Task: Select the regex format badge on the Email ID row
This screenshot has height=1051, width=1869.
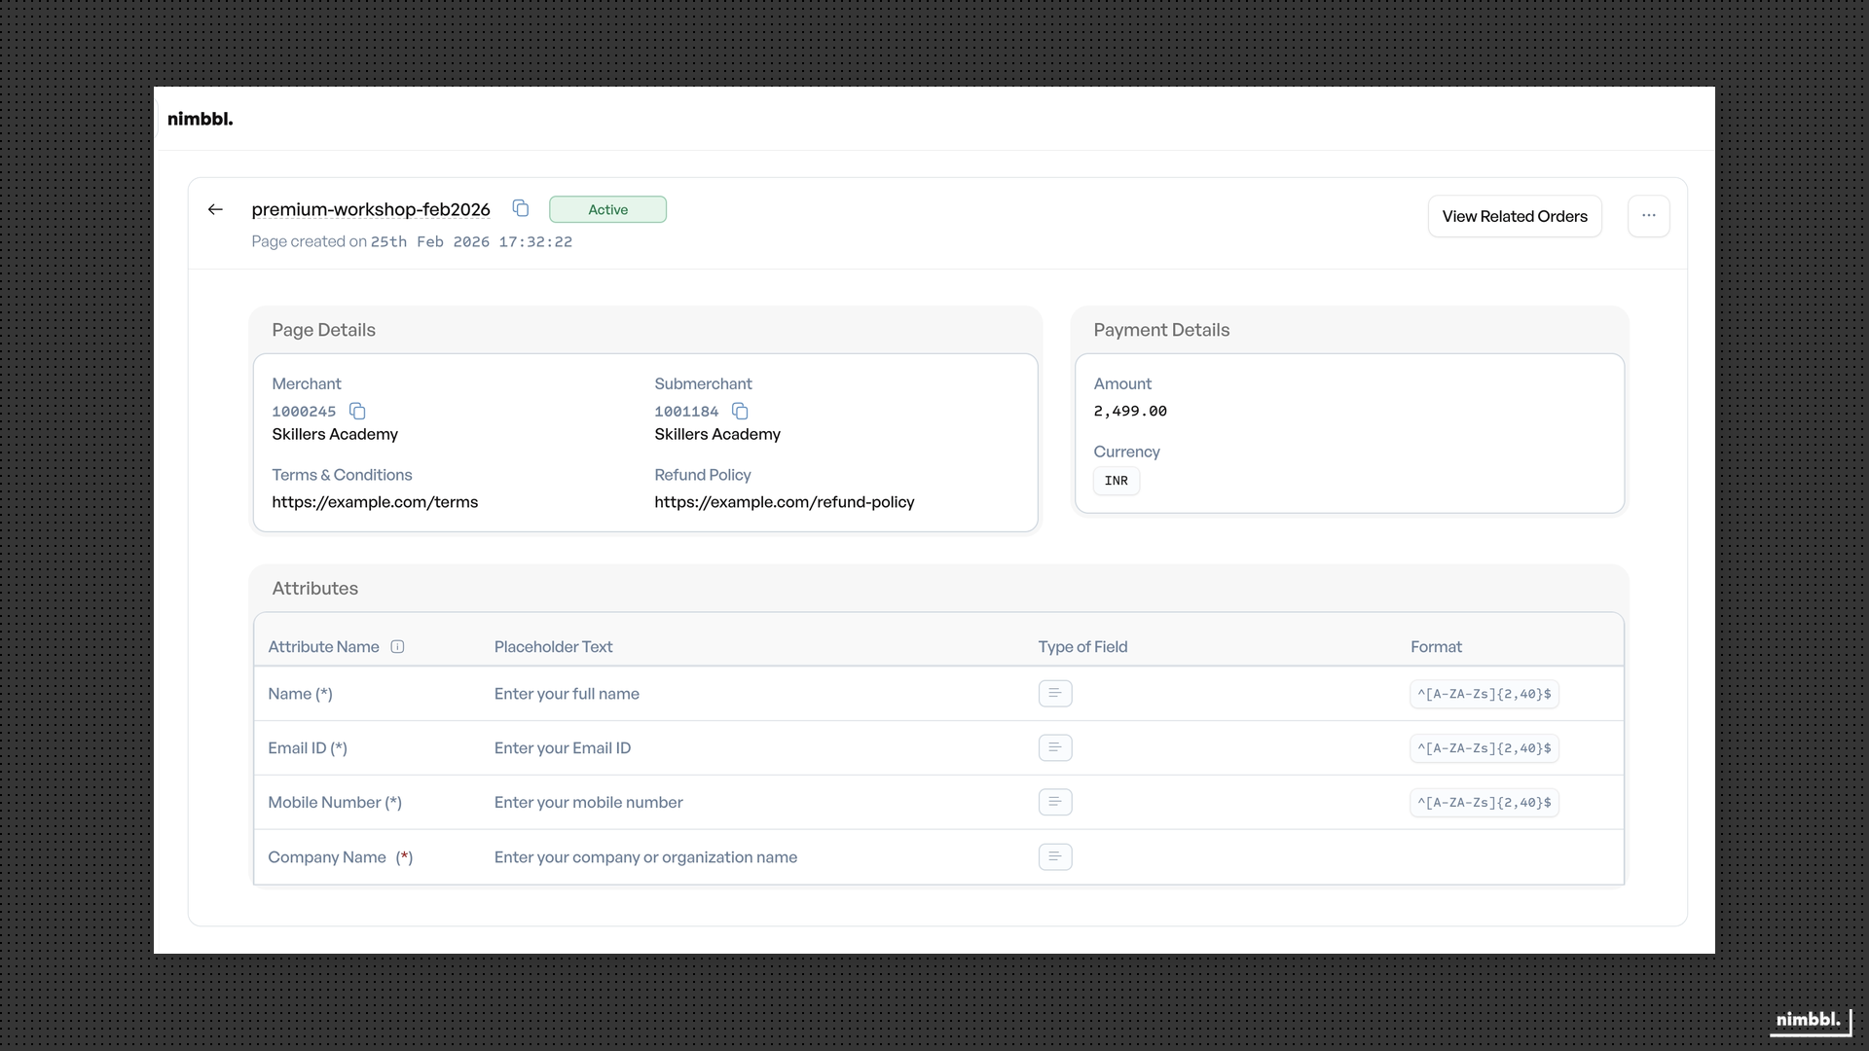Action: coord(1483,747)
